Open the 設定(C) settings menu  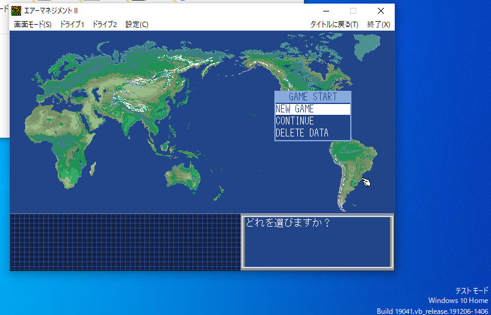point(137,25)
